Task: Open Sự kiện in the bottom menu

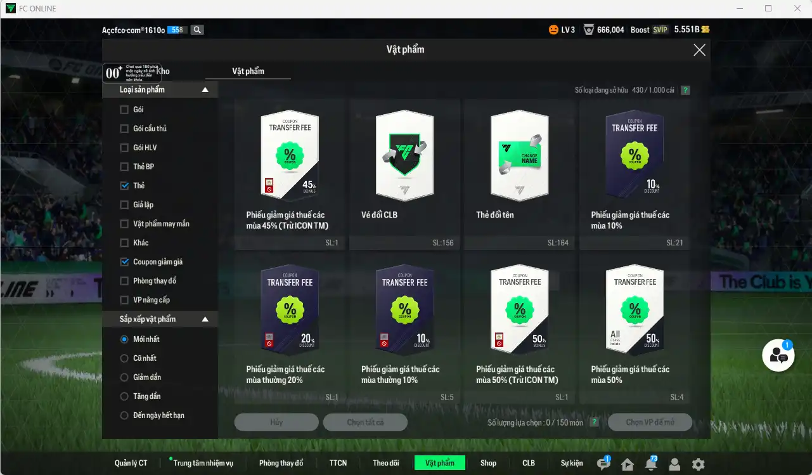Action: tap(572, 463)
